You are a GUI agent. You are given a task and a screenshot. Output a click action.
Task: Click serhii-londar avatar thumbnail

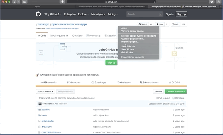coord(40,104)
